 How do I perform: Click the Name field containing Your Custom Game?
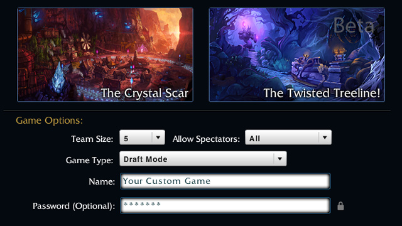coord(225,181)
